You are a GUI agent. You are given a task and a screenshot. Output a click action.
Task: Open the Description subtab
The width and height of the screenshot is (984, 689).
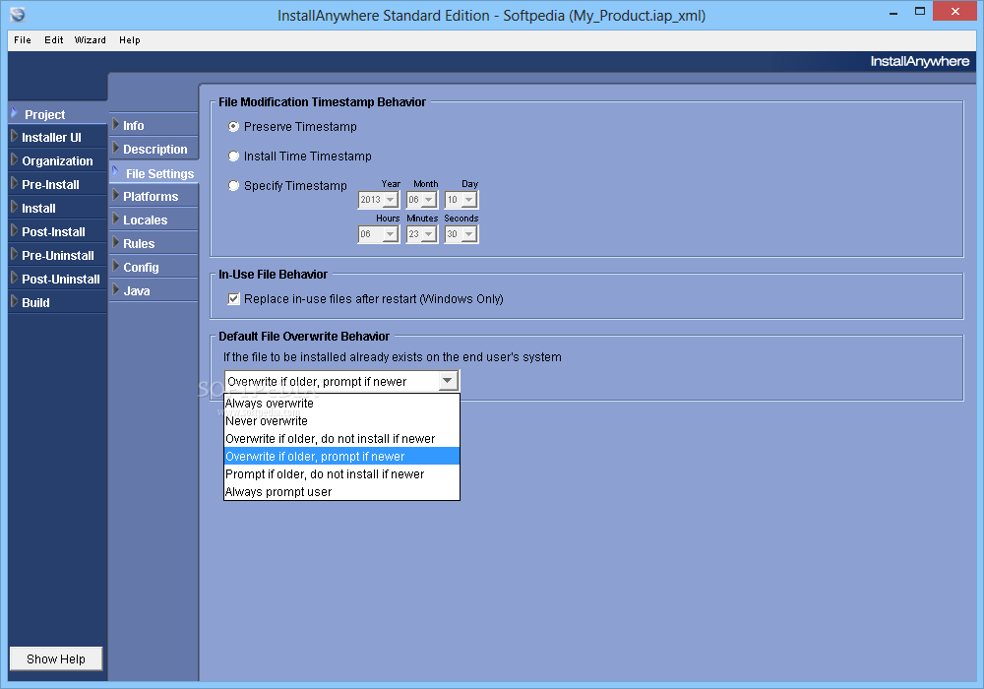[154, 150]
